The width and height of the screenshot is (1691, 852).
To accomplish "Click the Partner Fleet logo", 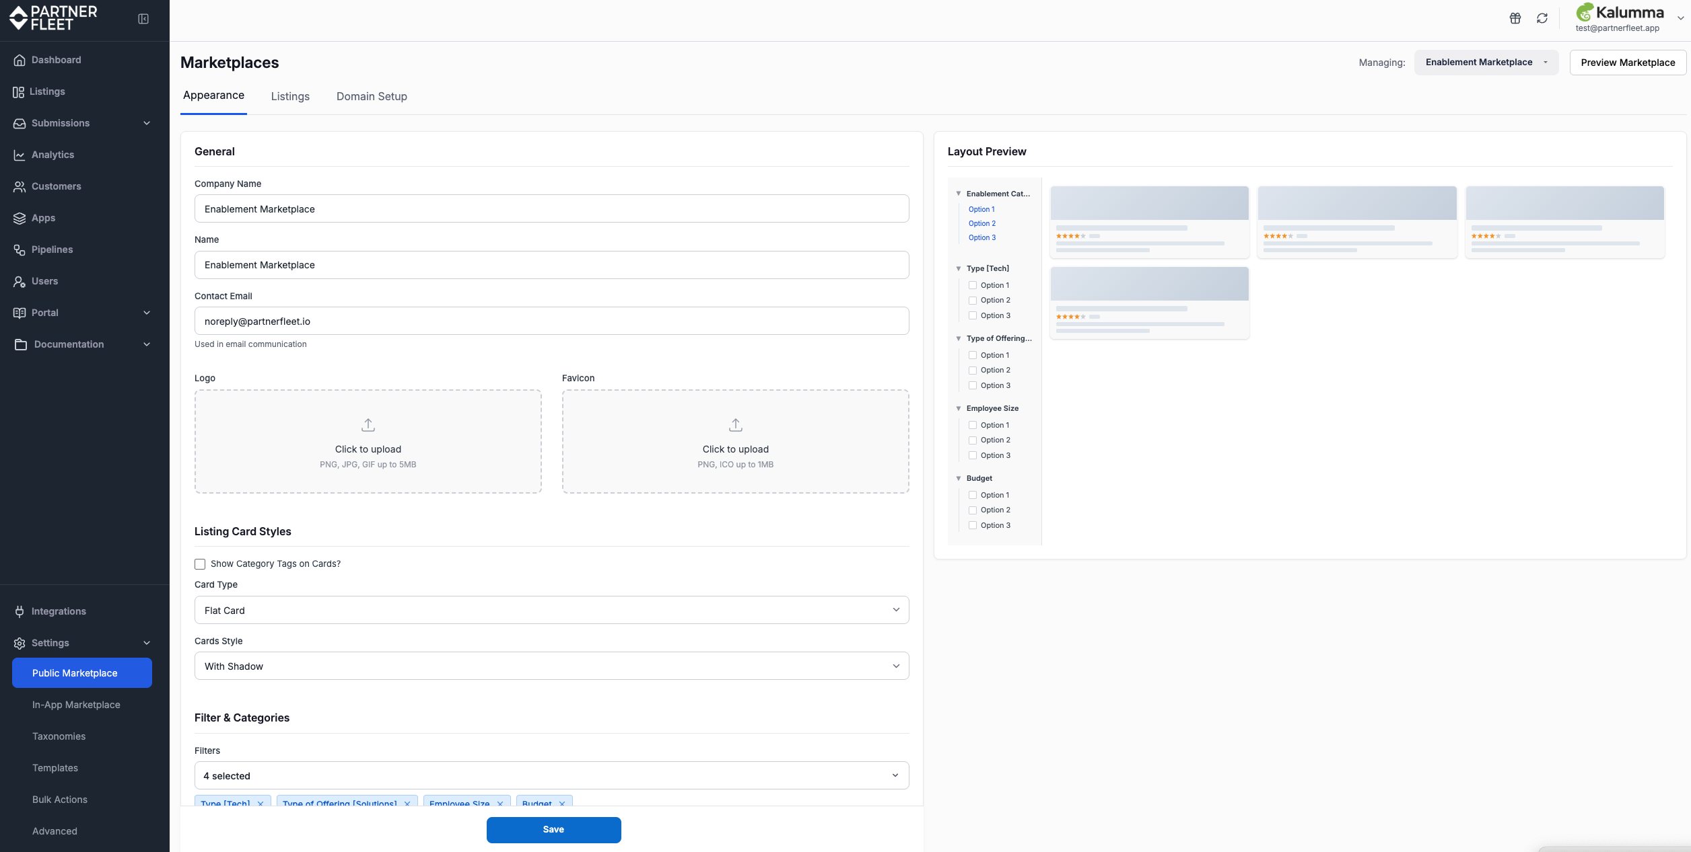I will pyautogui.click(x=53, y=18).
